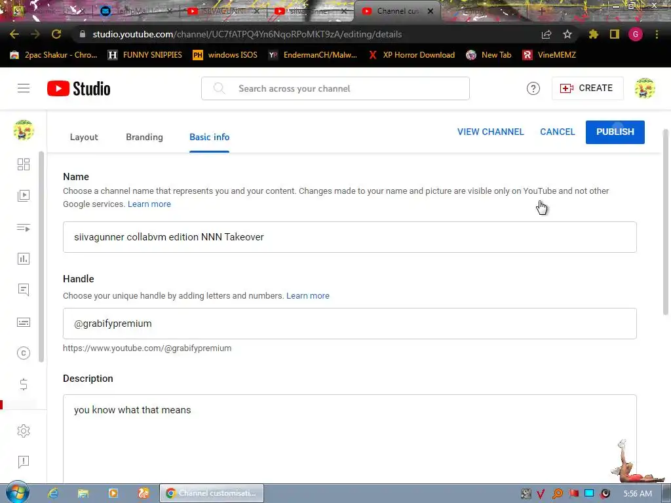Switch to the Branding tab
The height and width of the screenshot is (503, 671).
coord(144,137)
